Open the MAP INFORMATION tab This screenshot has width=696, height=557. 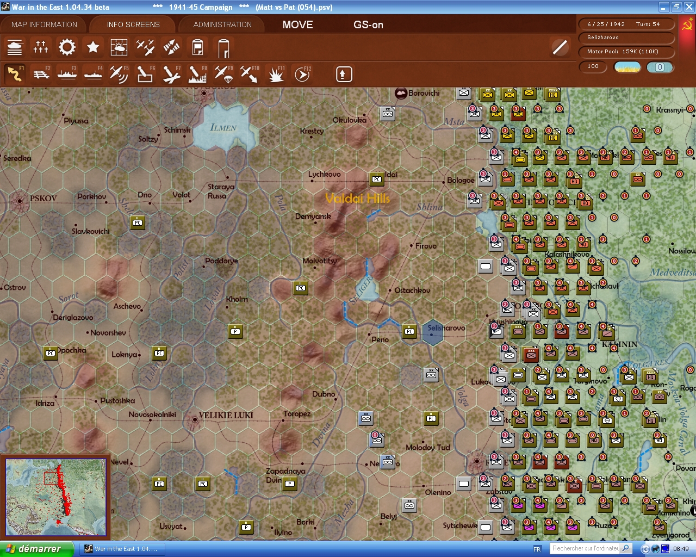(45, 24)
